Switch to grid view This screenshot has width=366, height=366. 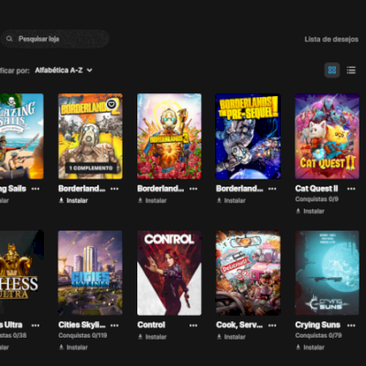coord(332,70)
